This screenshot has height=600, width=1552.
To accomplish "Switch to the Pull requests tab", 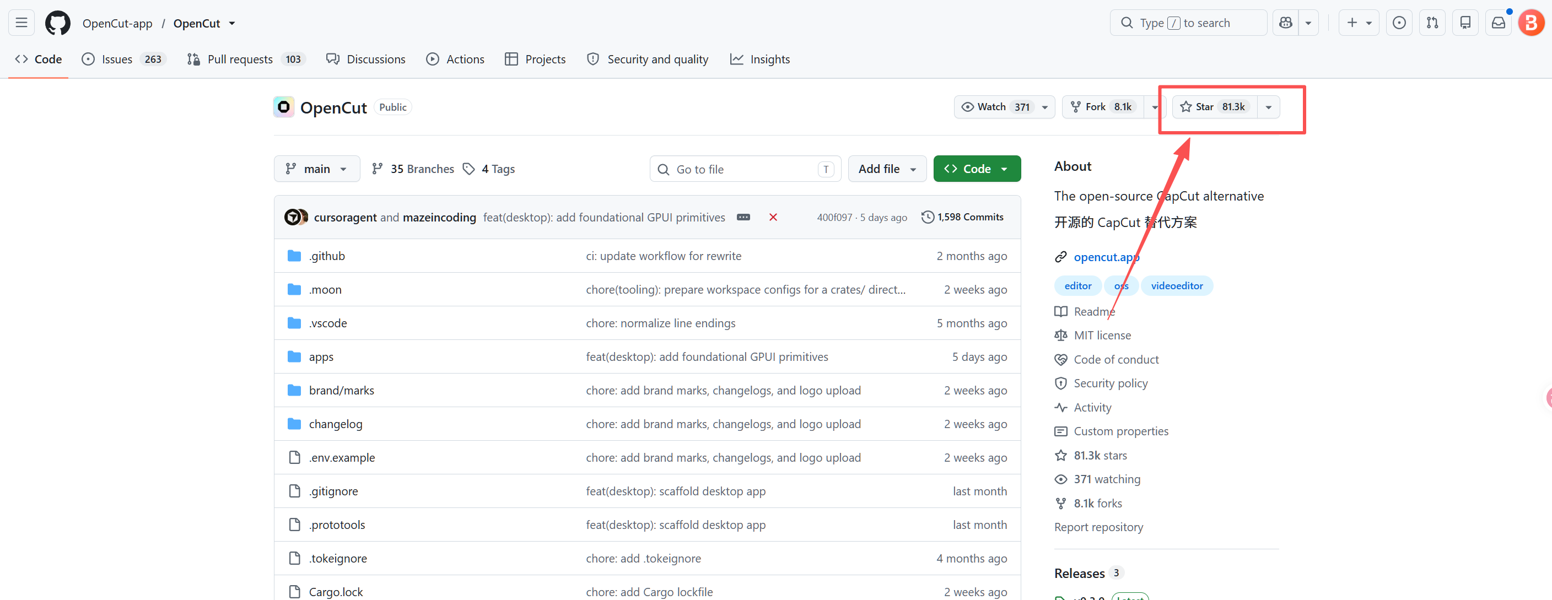I will click(x=246, y=59).
